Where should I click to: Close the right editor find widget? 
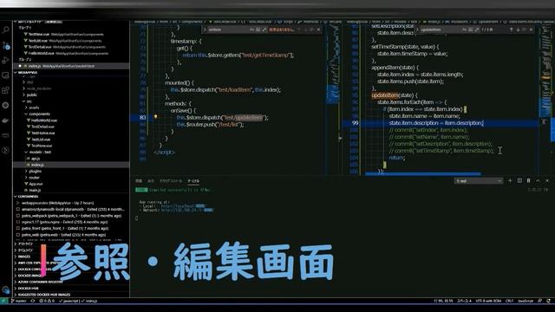[x=531, y=29]
